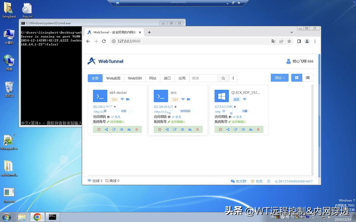Select the 网站 filter tab
This screenshot has height=222, width=356.
click(153, 78)
